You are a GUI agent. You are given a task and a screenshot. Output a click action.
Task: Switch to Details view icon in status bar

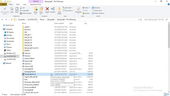[x=165, y=94]
